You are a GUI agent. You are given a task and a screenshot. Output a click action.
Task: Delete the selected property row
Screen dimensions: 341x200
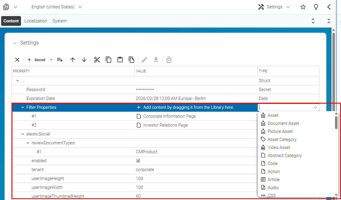click(17, 59)
